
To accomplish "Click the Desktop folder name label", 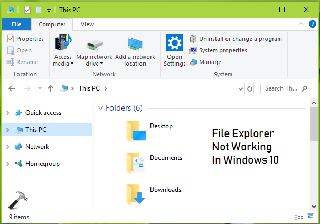I will pos(161,126).
